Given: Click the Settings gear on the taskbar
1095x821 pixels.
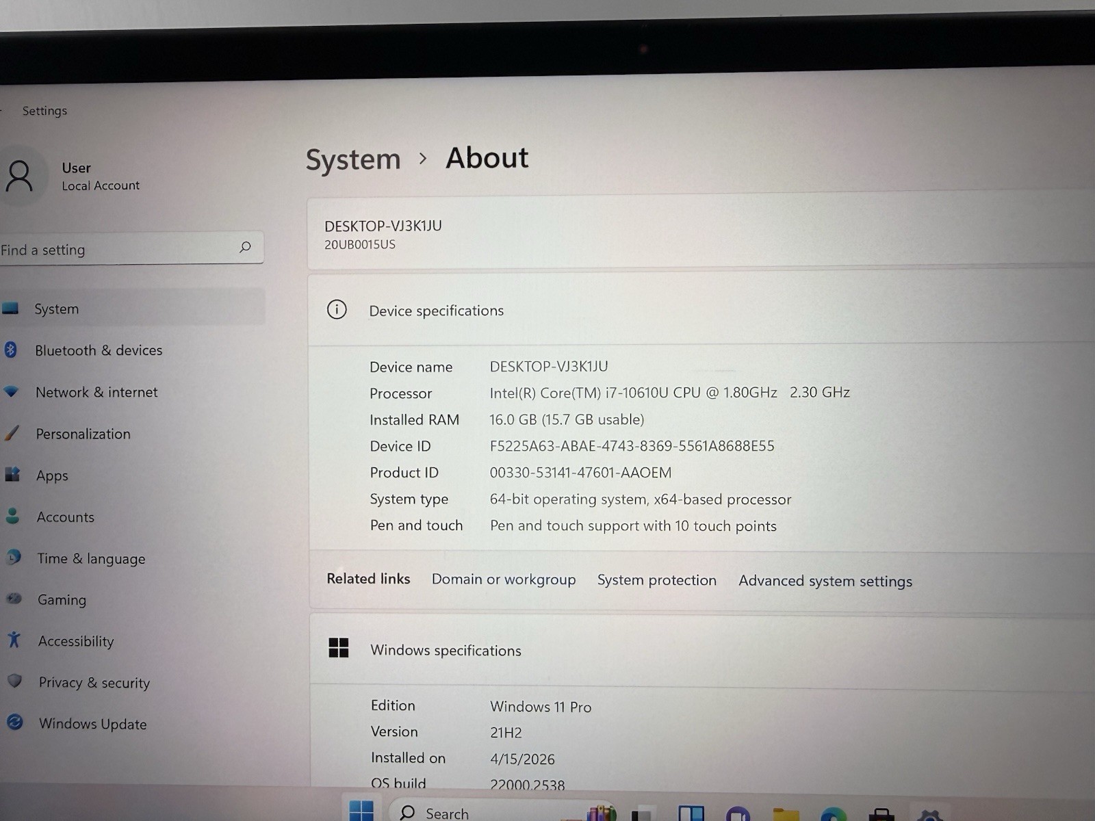Looking at the screenshot, I should 929,814.
